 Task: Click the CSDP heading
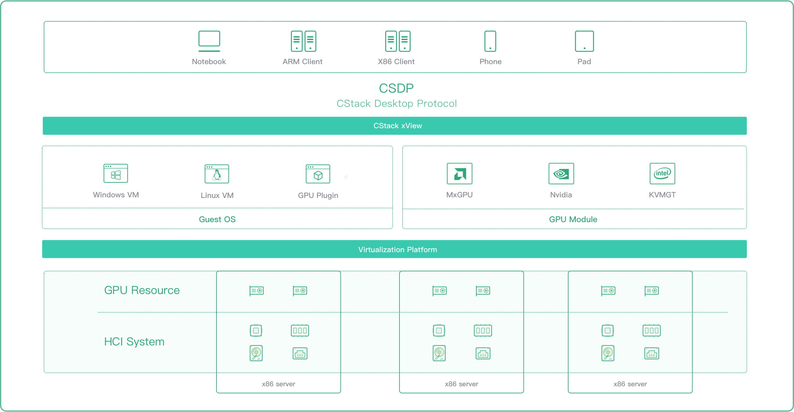(x=396, y=88)
